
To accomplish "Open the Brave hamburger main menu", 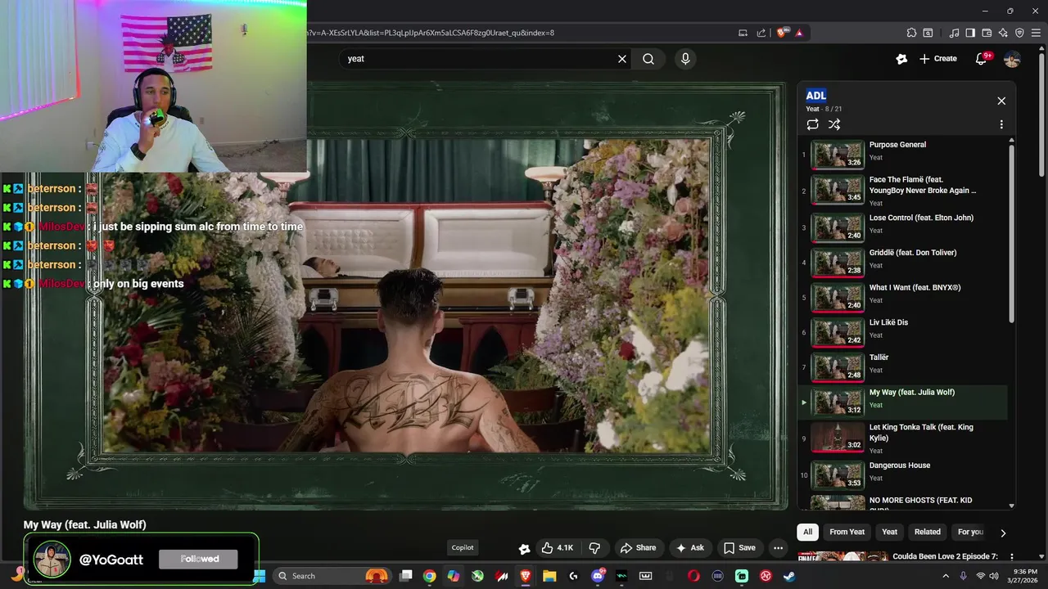I will tap(1036, 33).
